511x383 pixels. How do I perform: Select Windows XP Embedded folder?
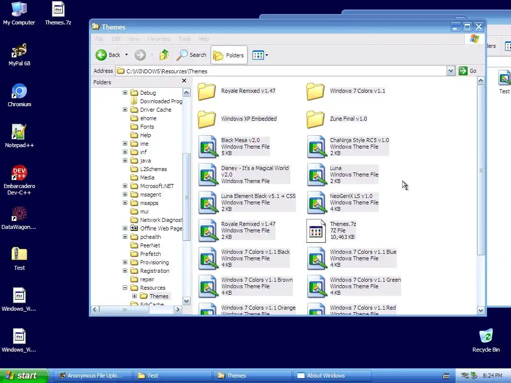[237, 119]
